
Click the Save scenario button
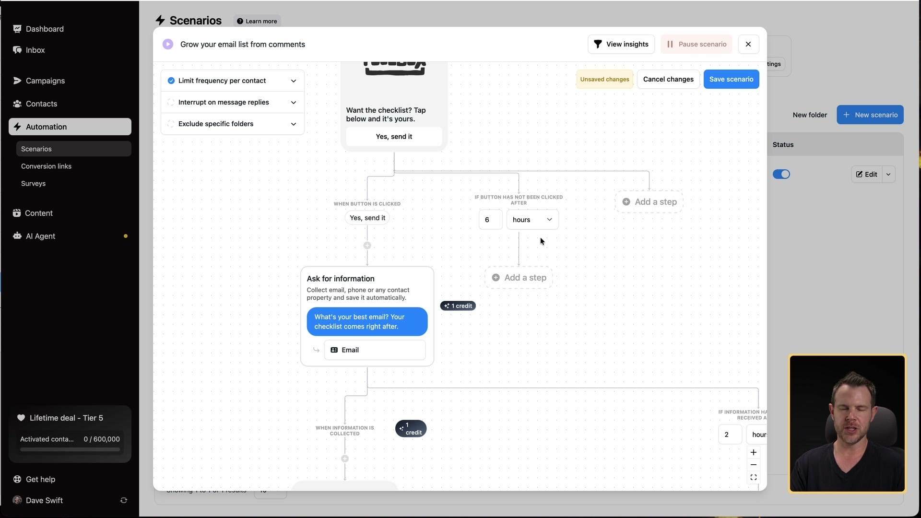731,79
